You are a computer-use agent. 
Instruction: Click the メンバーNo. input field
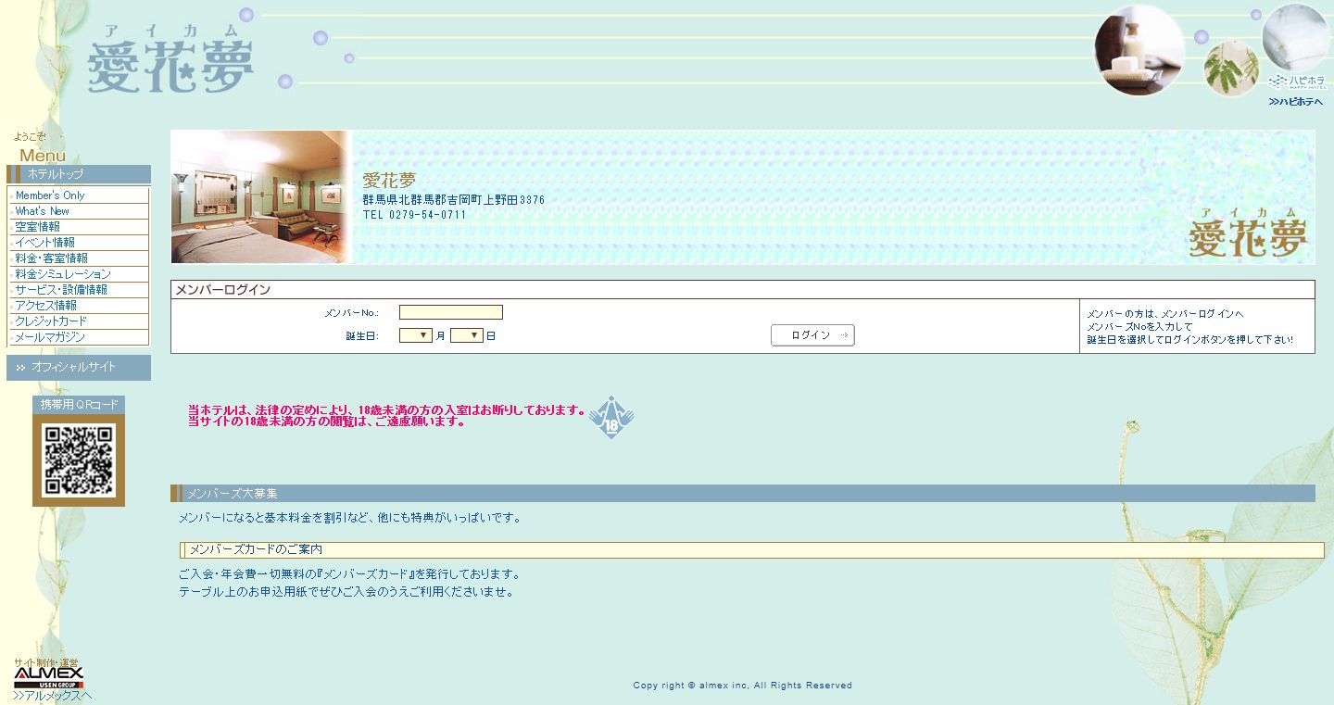coord(450,313)
